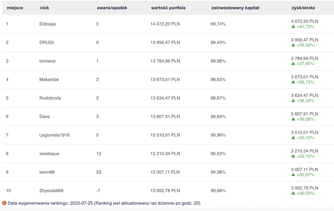This screenshot has width=334, height=211.
Task: Click green up arrow next to +39,56%
Action: [293, 45]
